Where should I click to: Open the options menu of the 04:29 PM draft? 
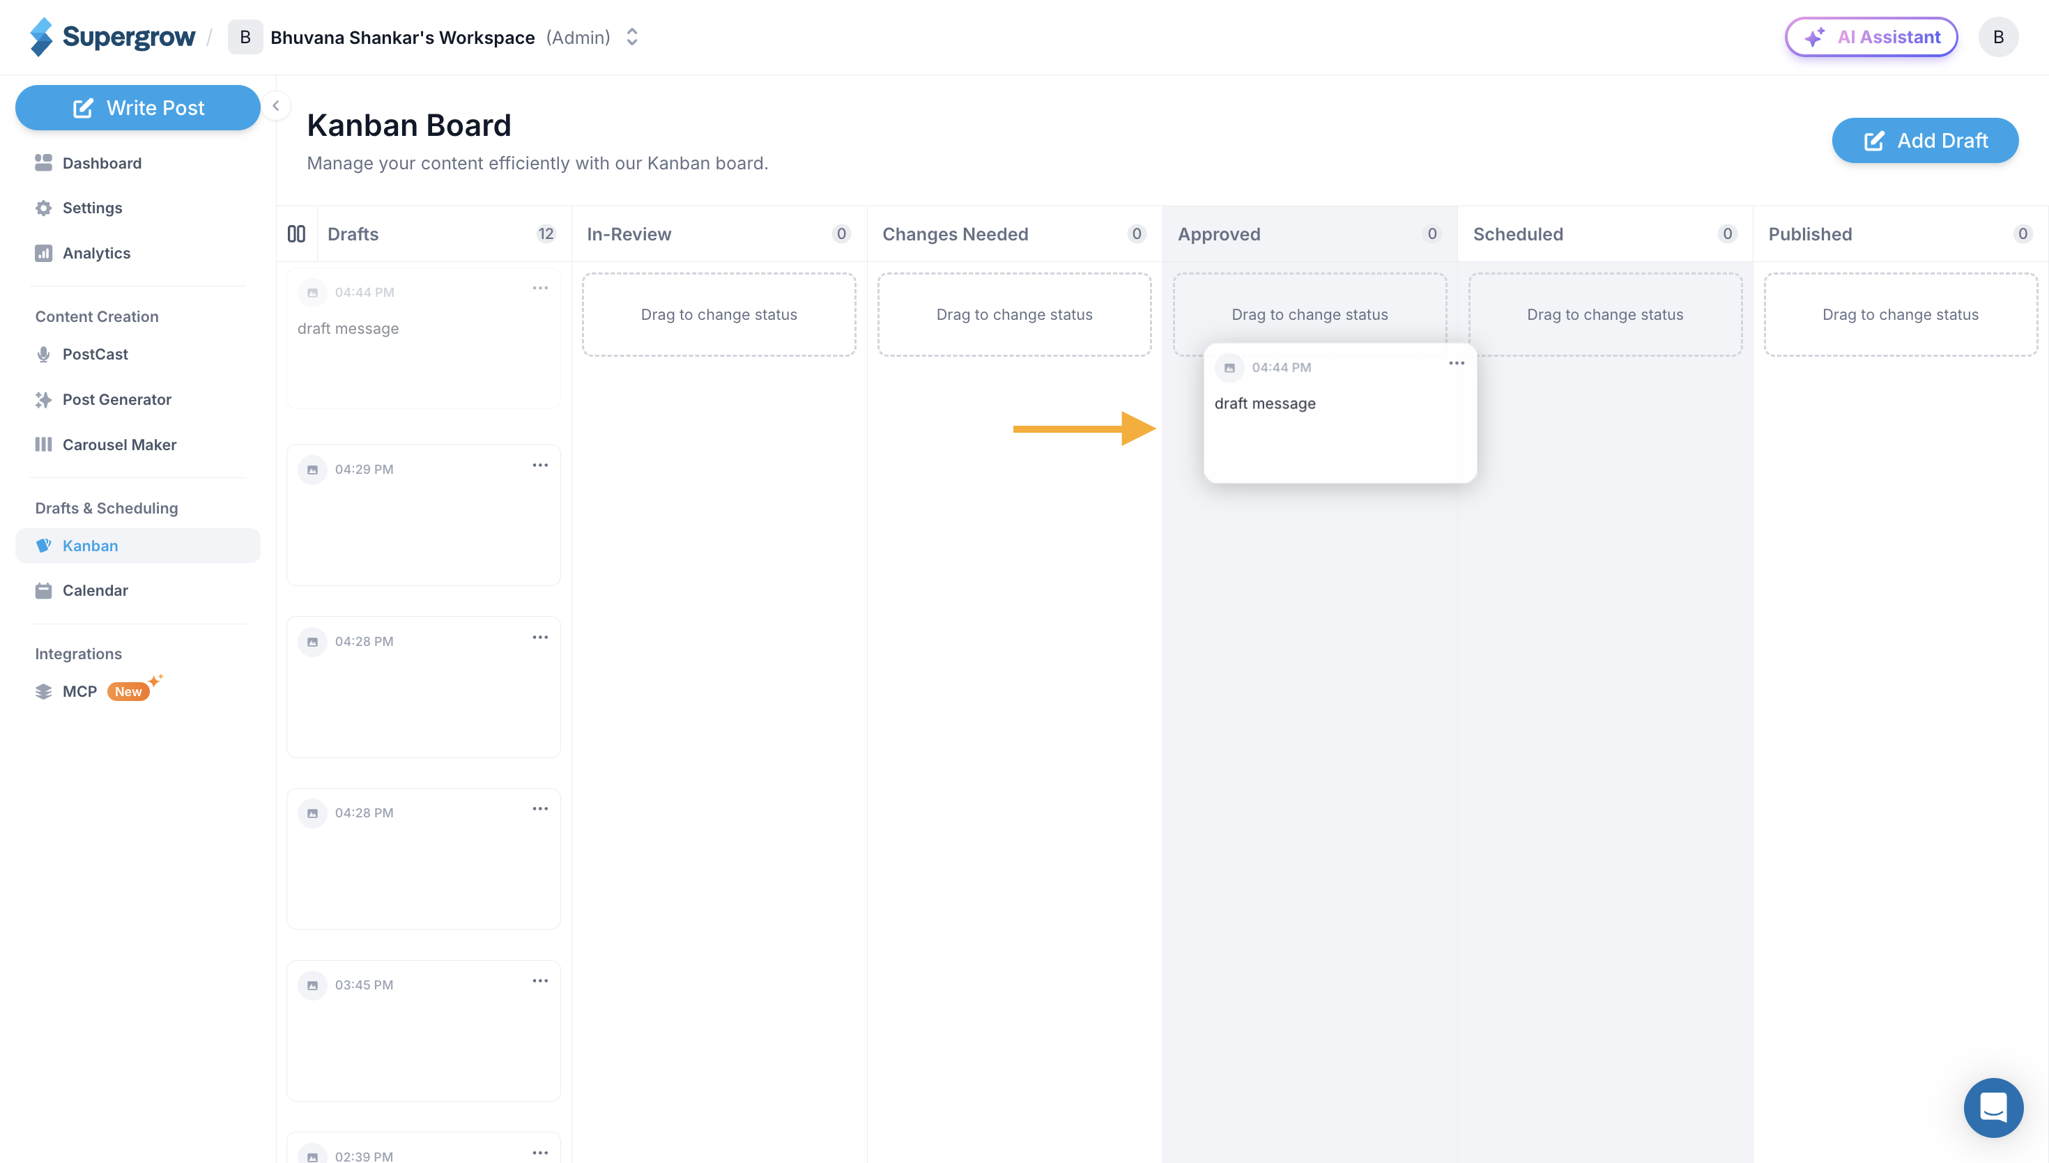tap(540, 465)
